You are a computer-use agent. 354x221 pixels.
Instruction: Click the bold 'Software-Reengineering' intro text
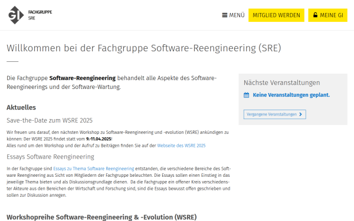tap(83, 78)
